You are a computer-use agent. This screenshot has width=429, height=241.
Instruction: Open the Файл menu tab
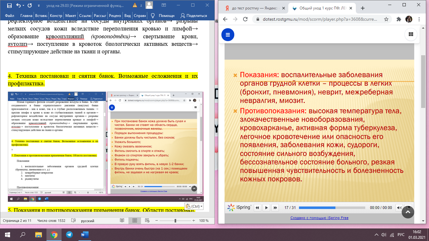click(x=10, y=16)
